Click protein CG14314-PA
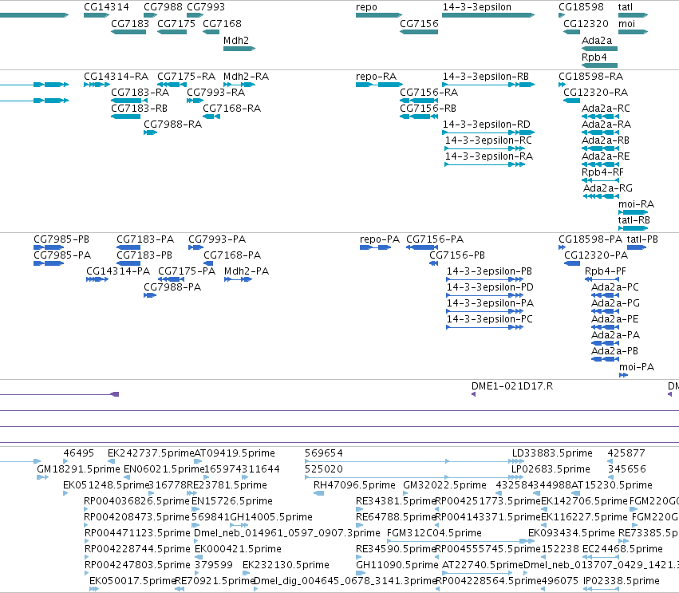The image size is (679, 593). pyautogui.click(x=118, y=271)
